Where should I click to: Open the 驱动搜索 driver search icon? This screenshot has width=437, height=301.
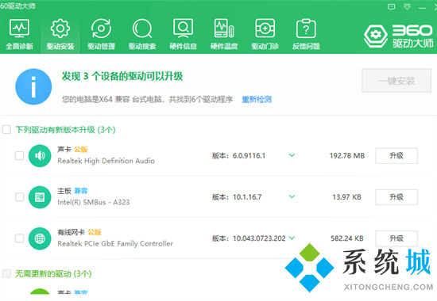[142, 29]
